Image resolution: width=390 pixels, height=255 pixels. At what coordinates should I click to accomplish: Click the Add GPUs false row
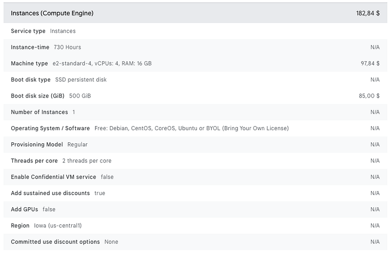pyautogui.click(x=195, y=209)
